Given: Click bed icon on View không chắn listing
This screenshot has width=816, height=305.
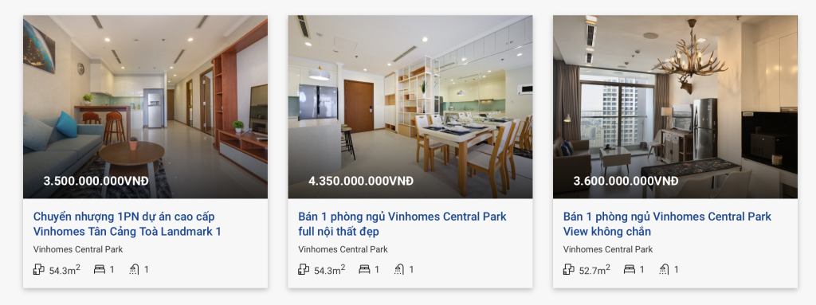Looking at the screenshot, I should [x=630, y=269].
